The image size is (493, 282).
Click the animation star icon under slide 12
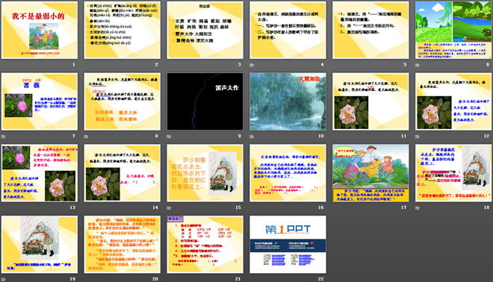pyautogui.click(x=418, y=137)
